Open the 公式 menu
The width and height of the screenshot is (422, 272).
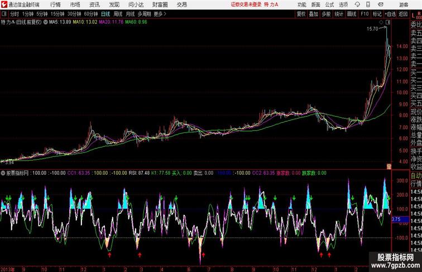329,4
